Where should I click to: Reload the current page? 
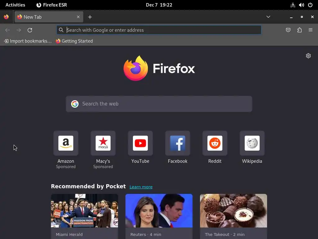click(x=30, y=30)
